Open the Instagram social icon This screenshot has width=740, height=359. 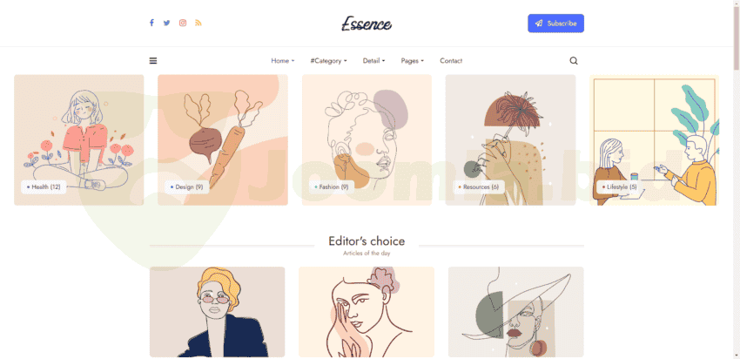coord(183,23)
